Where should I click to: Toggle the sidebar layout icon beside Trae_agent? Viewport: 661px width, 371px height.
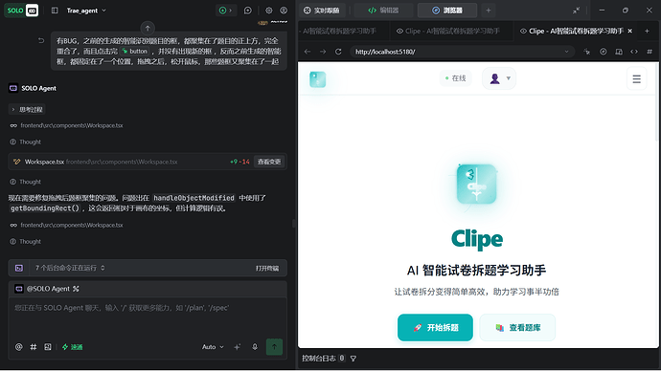tap(55, 11)
